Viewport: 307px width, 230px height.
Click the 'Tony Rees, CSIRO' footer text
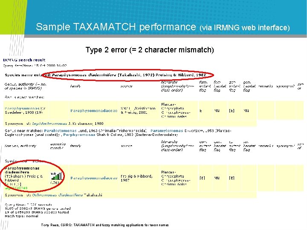(x=105, y=225)
